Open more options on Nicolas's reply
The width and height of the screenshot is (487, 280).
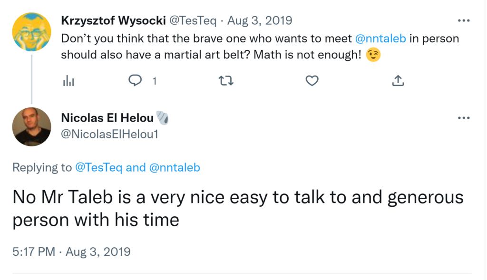[463, 118]
